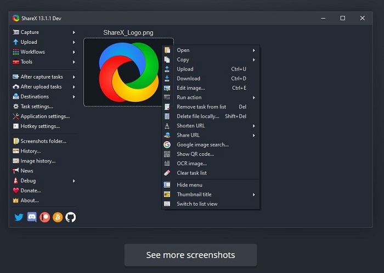Click the blue Upload arrow icon in sidebar
The width and height of the screenshot is (384, 273).
pyautogui.click(x=16, y=42)
